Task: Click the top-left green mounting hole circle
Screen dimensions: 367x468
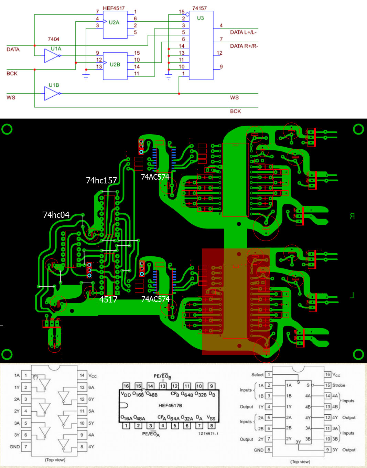Action: 7,129
